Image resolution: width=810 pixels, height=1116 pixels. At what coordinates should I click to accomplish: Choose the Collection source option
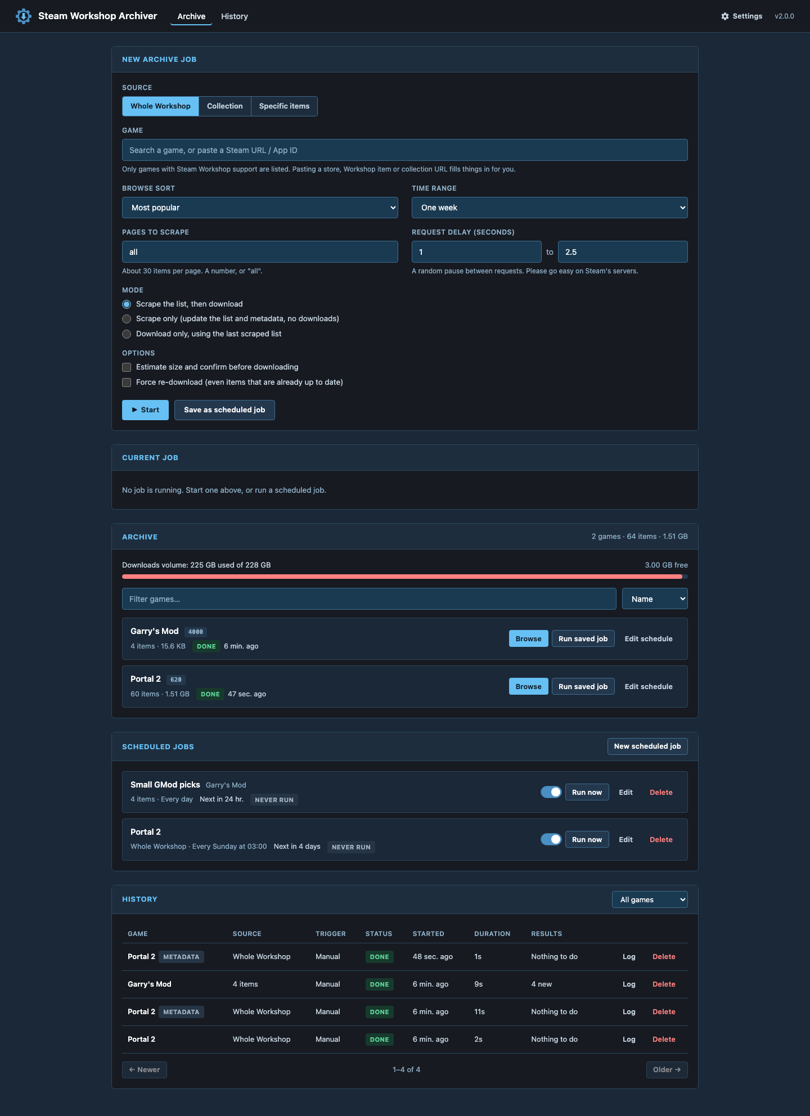[225, 106]
